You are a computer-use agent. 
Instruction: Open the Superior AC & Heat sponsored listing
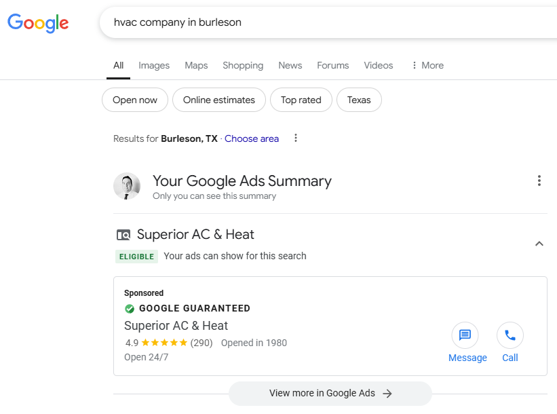(176, 326)
